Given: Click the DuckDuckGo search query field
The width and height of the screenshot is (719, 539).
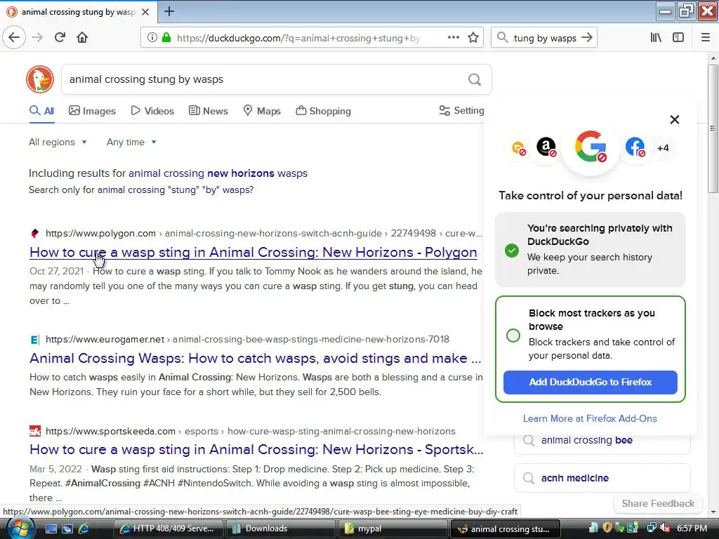Looking at the screenshot, I should point(264,79).
